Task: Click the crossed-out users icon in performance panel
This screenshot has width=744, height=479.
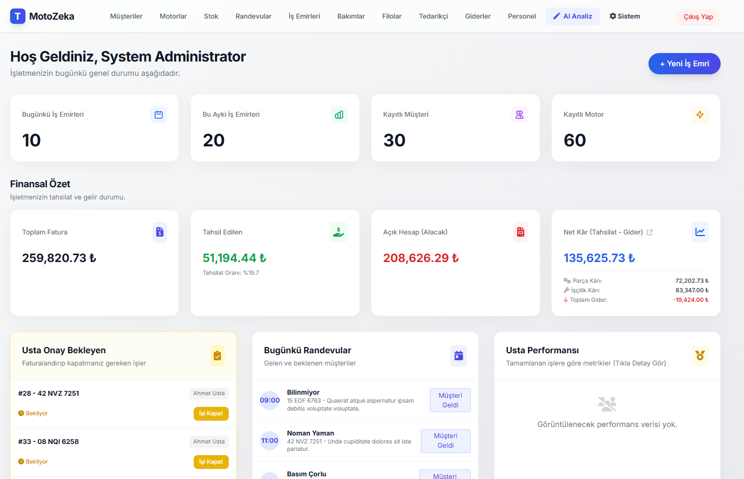Action: [607, 404]
